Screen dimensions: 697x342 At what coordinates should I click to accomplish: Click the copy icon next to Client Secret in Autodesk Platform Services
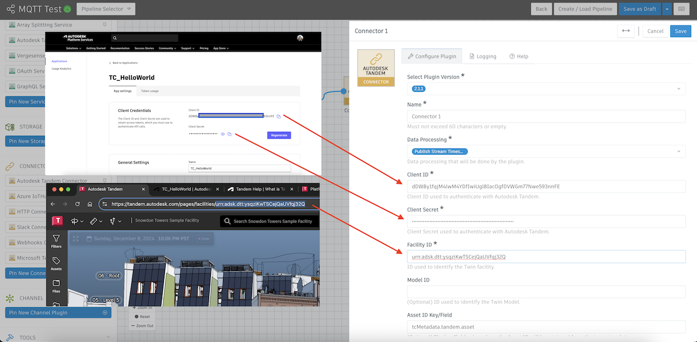pyautogui.click(x=229, y=134)
